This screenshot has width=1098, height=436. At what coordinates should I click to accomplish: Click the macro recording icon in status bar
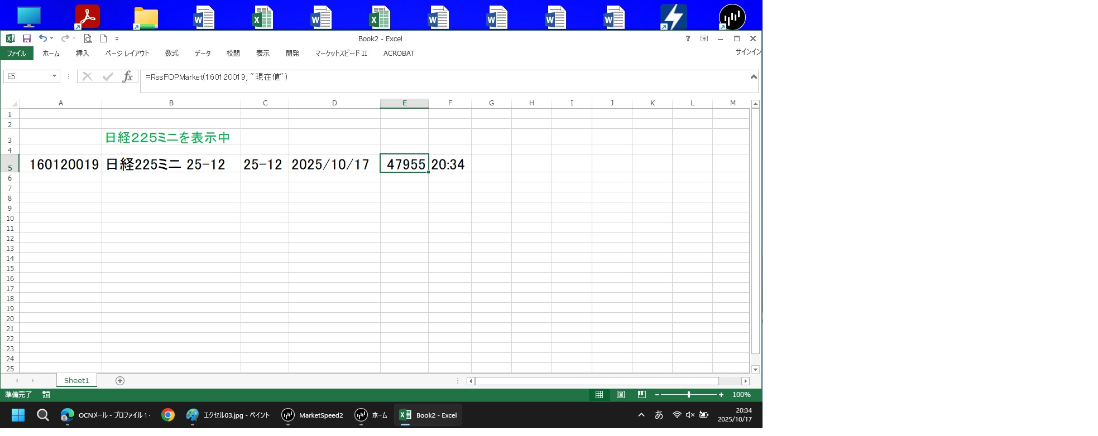point(46,395)
